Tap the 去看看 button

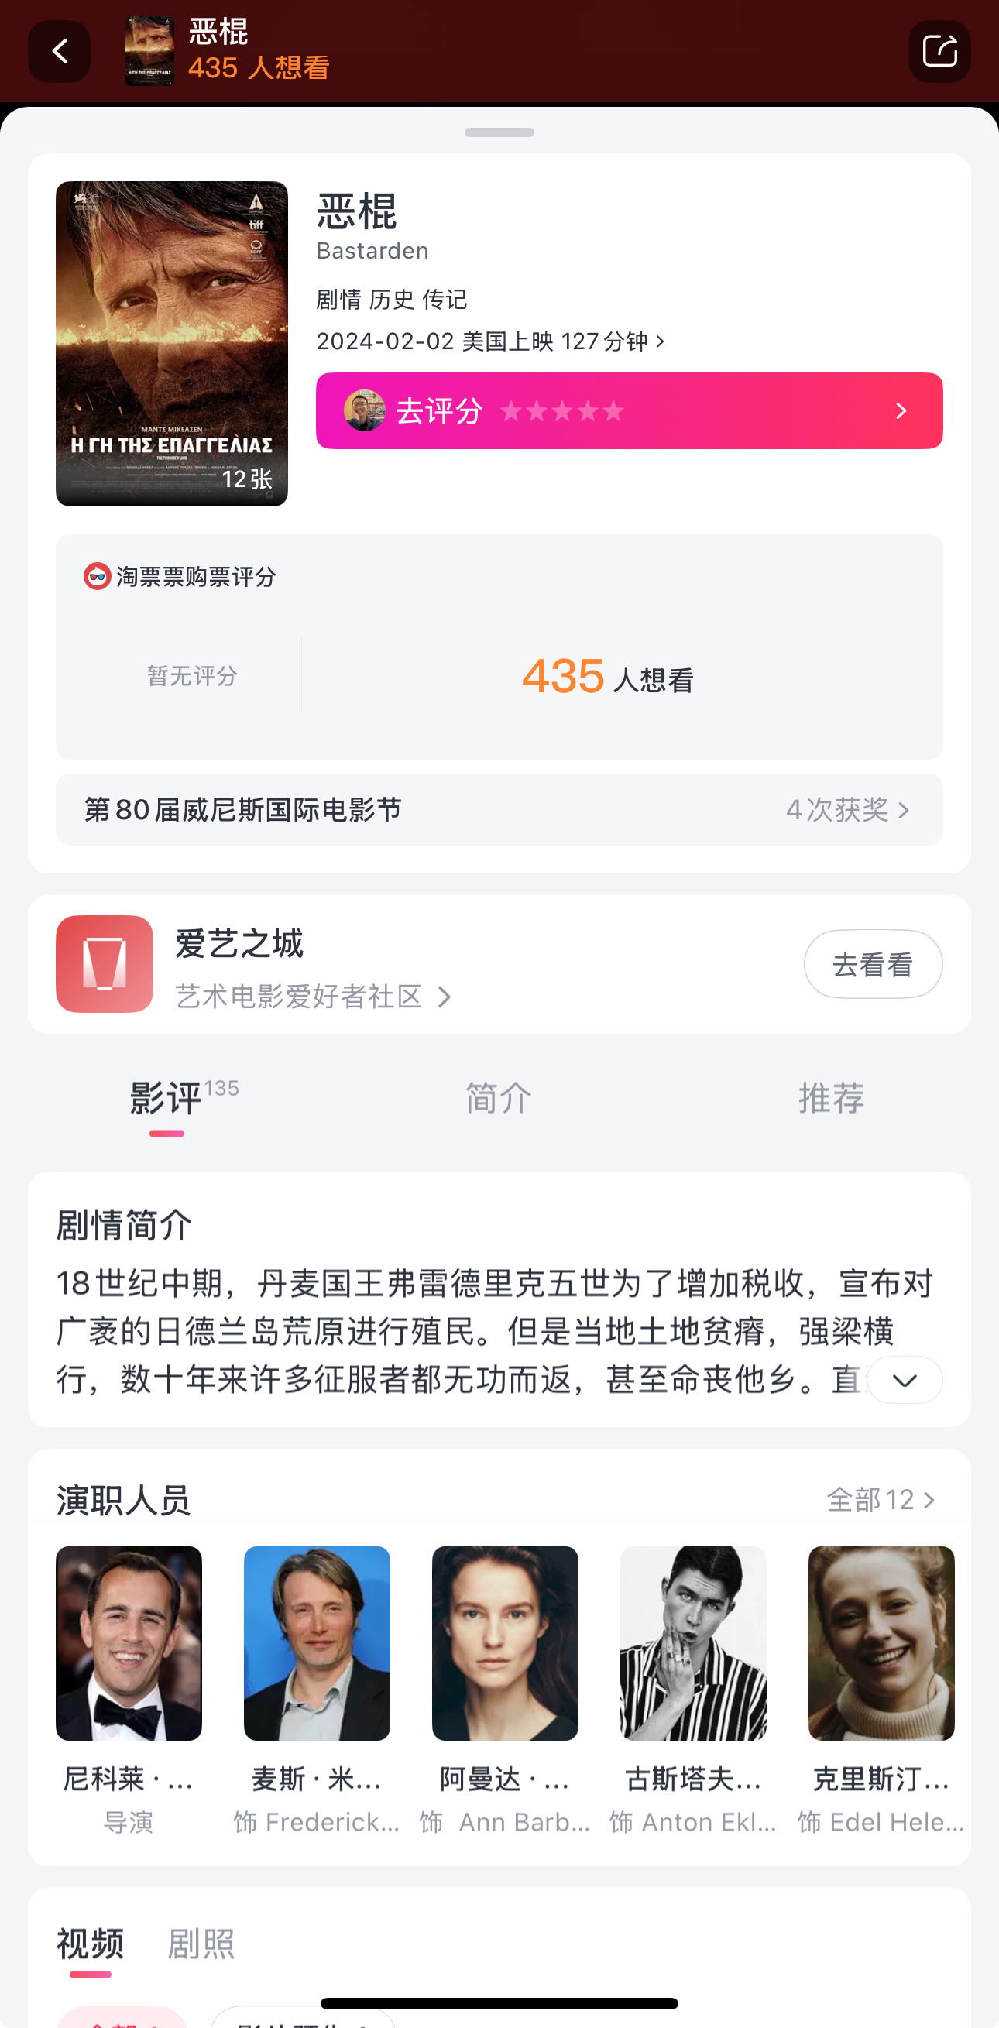(x=873, y=963)
